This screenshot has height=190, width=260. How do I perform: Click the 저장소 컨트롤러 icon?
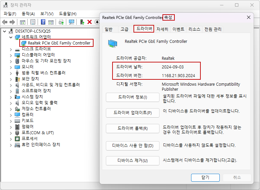click(x=17, y=109)
